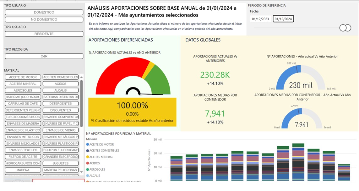Select ENVASES DE VIDRIO material button
Viewport: 359px width, 191px height.
(x=60, y=130)
